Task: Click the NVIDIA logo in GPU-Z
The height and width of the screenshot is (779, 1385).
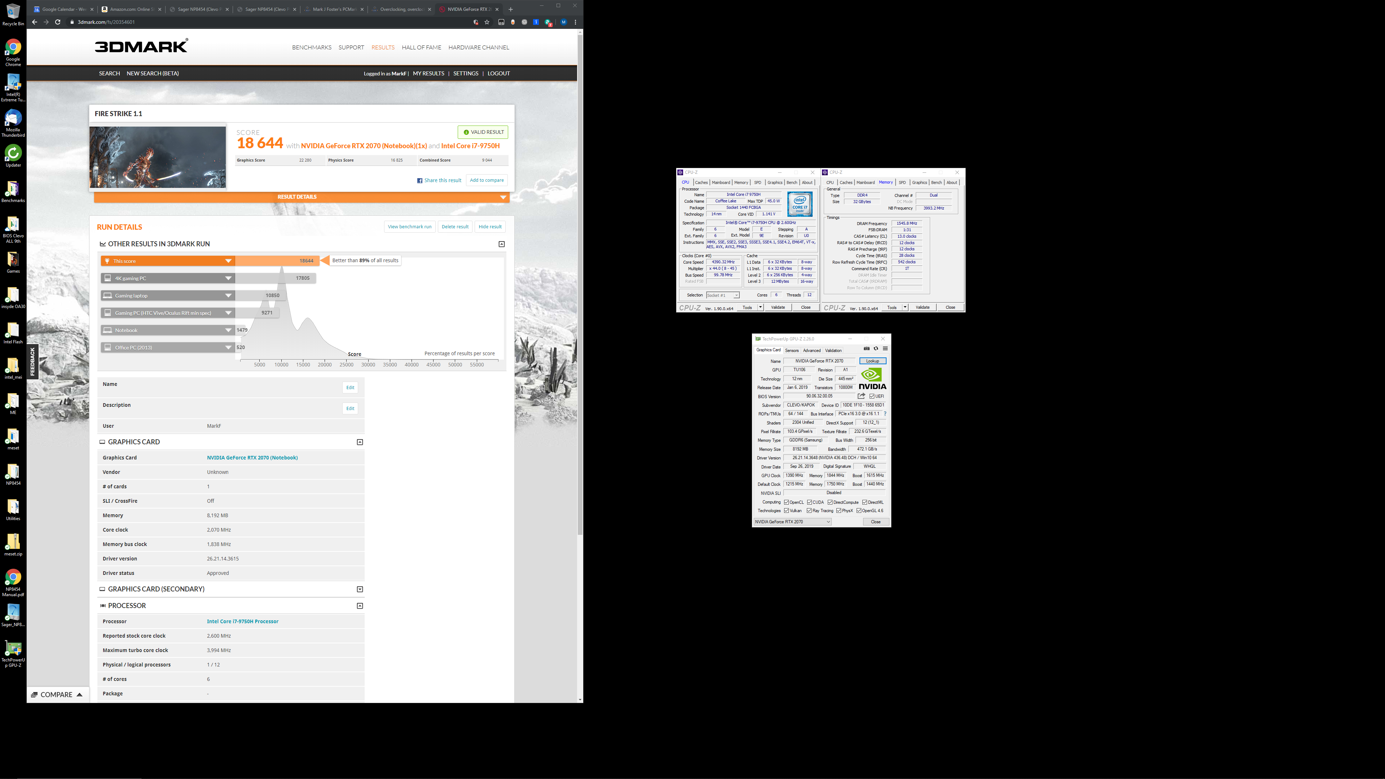Action: (872, 379)
